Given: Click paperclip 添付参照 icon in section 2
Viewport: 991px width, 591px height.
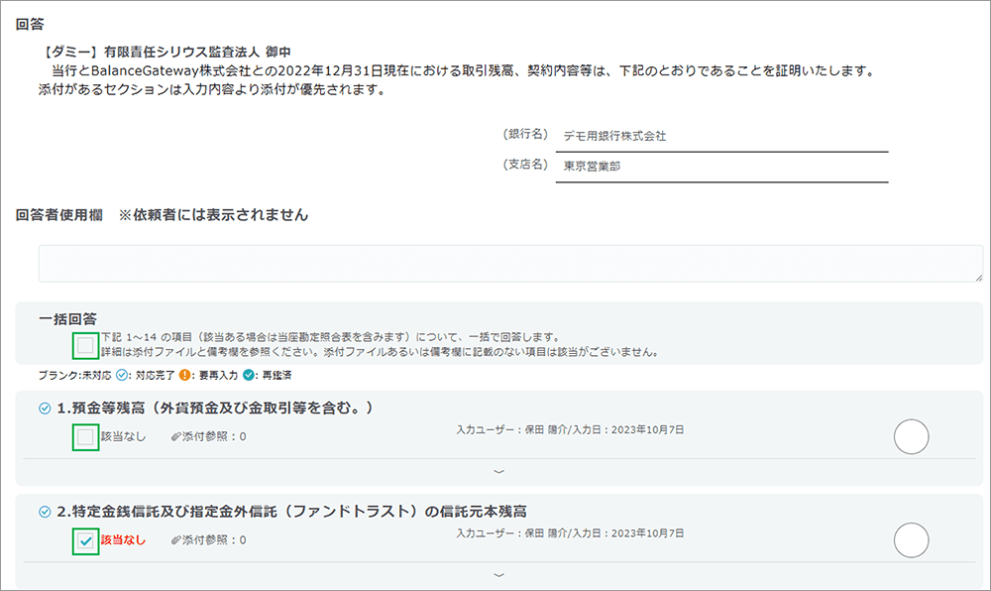Looking at the screenshot, I should pos(176,540).
